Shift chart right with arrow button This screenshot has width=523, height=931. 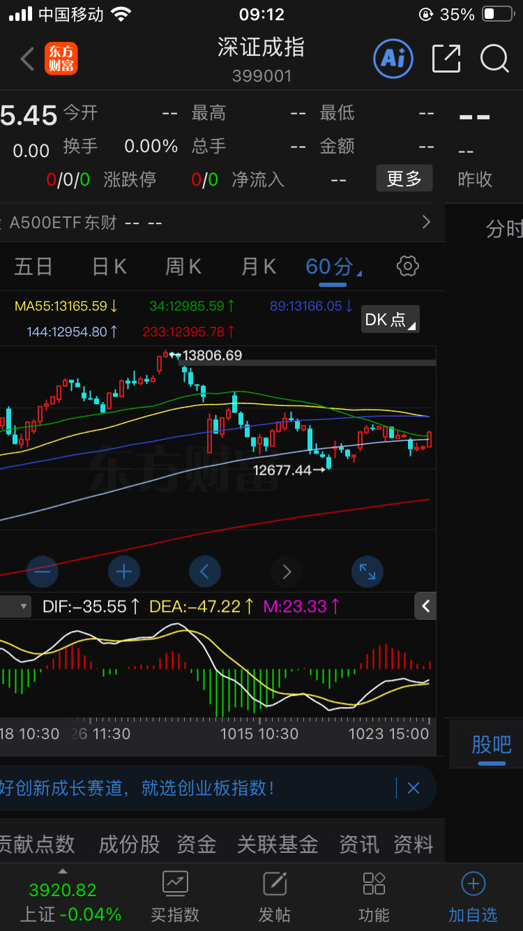(x=287, y=572)
